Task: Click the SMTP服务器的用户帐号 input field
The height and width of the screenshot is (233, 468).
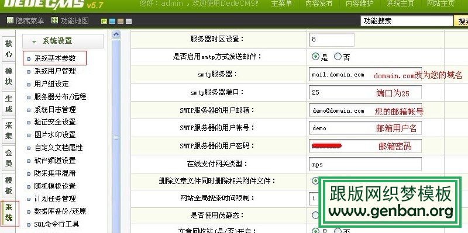Action: (365, 128)
